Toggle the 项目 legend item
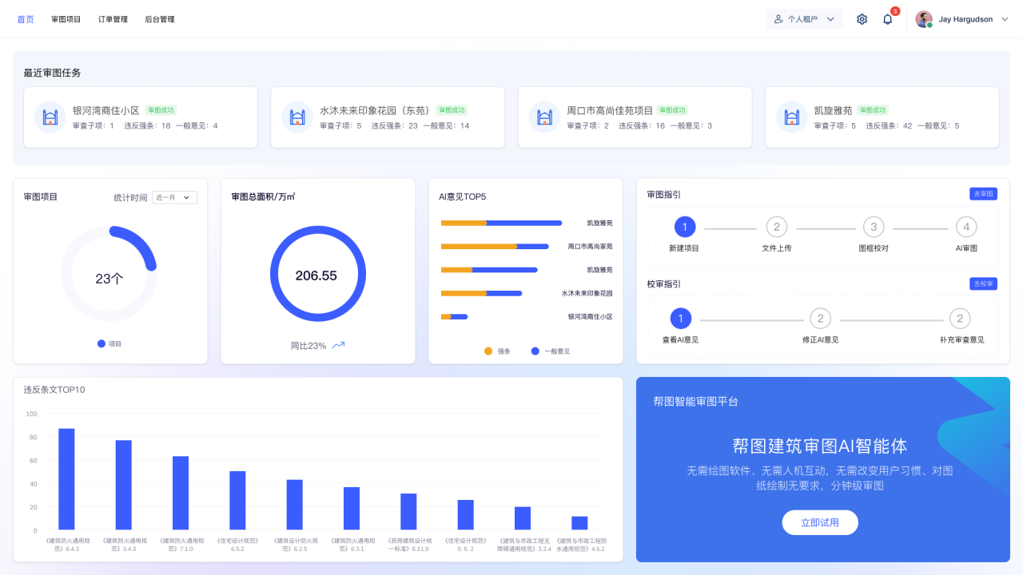1023x575 pixels. [109, 343]
